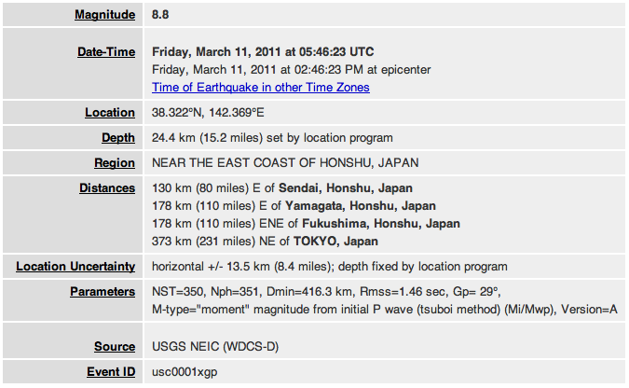Click the event ID usc0001xgp

[x=185, y=371]
